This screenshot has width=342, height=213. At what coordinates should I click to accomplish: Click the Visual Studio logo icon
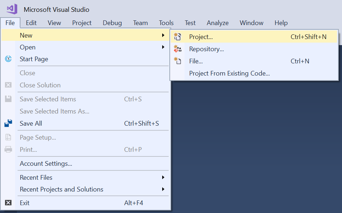tap(11, 9)
